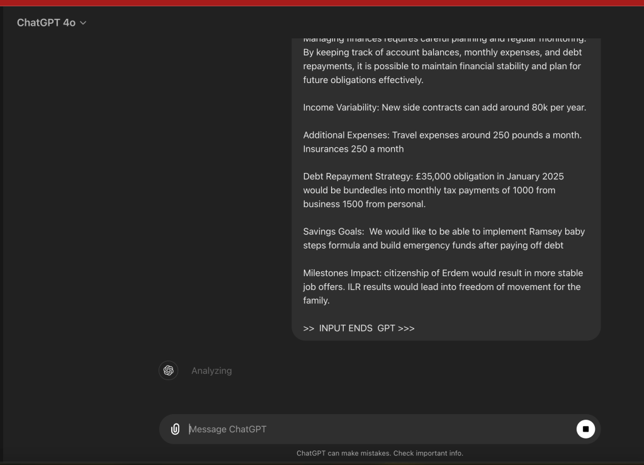644x465 pixels.
Task: Stop generating with the stop button
Action: click(x=585, y=429)
